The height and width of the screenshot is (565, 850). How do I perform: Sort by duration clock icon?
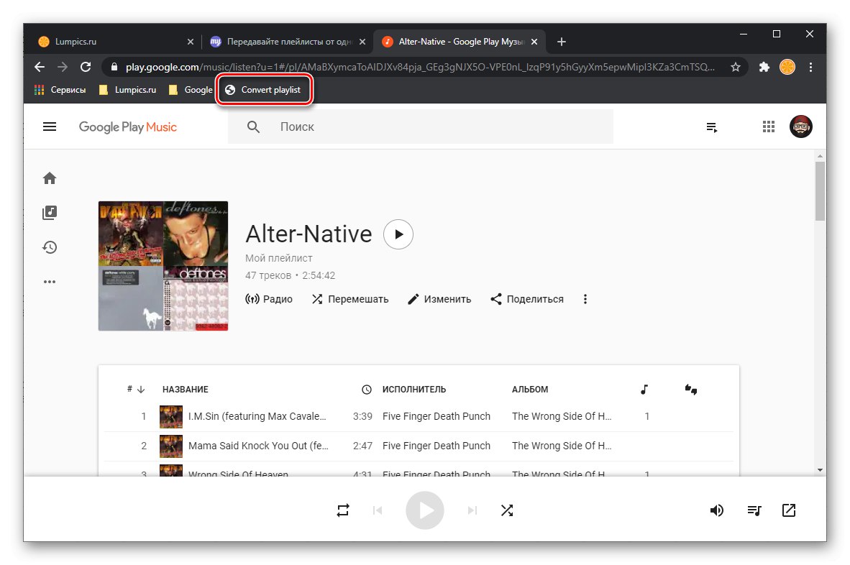(367, 390)
